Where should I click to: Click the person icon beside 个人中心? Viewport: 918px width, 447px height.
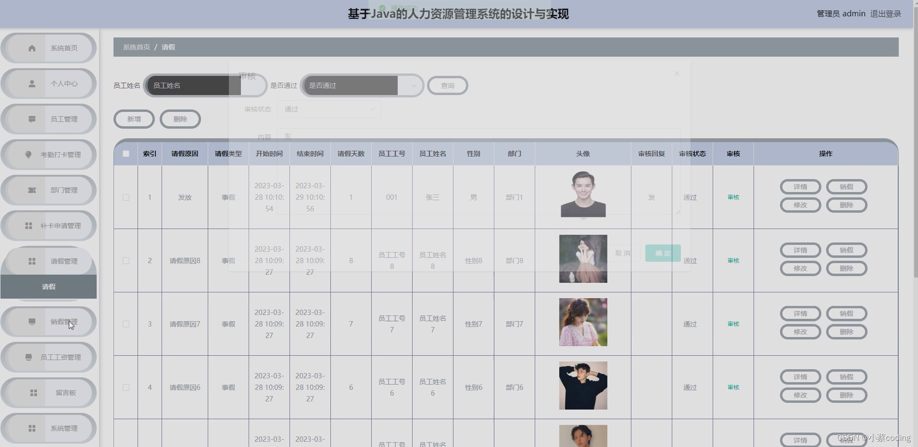click(x=32, y=84)
